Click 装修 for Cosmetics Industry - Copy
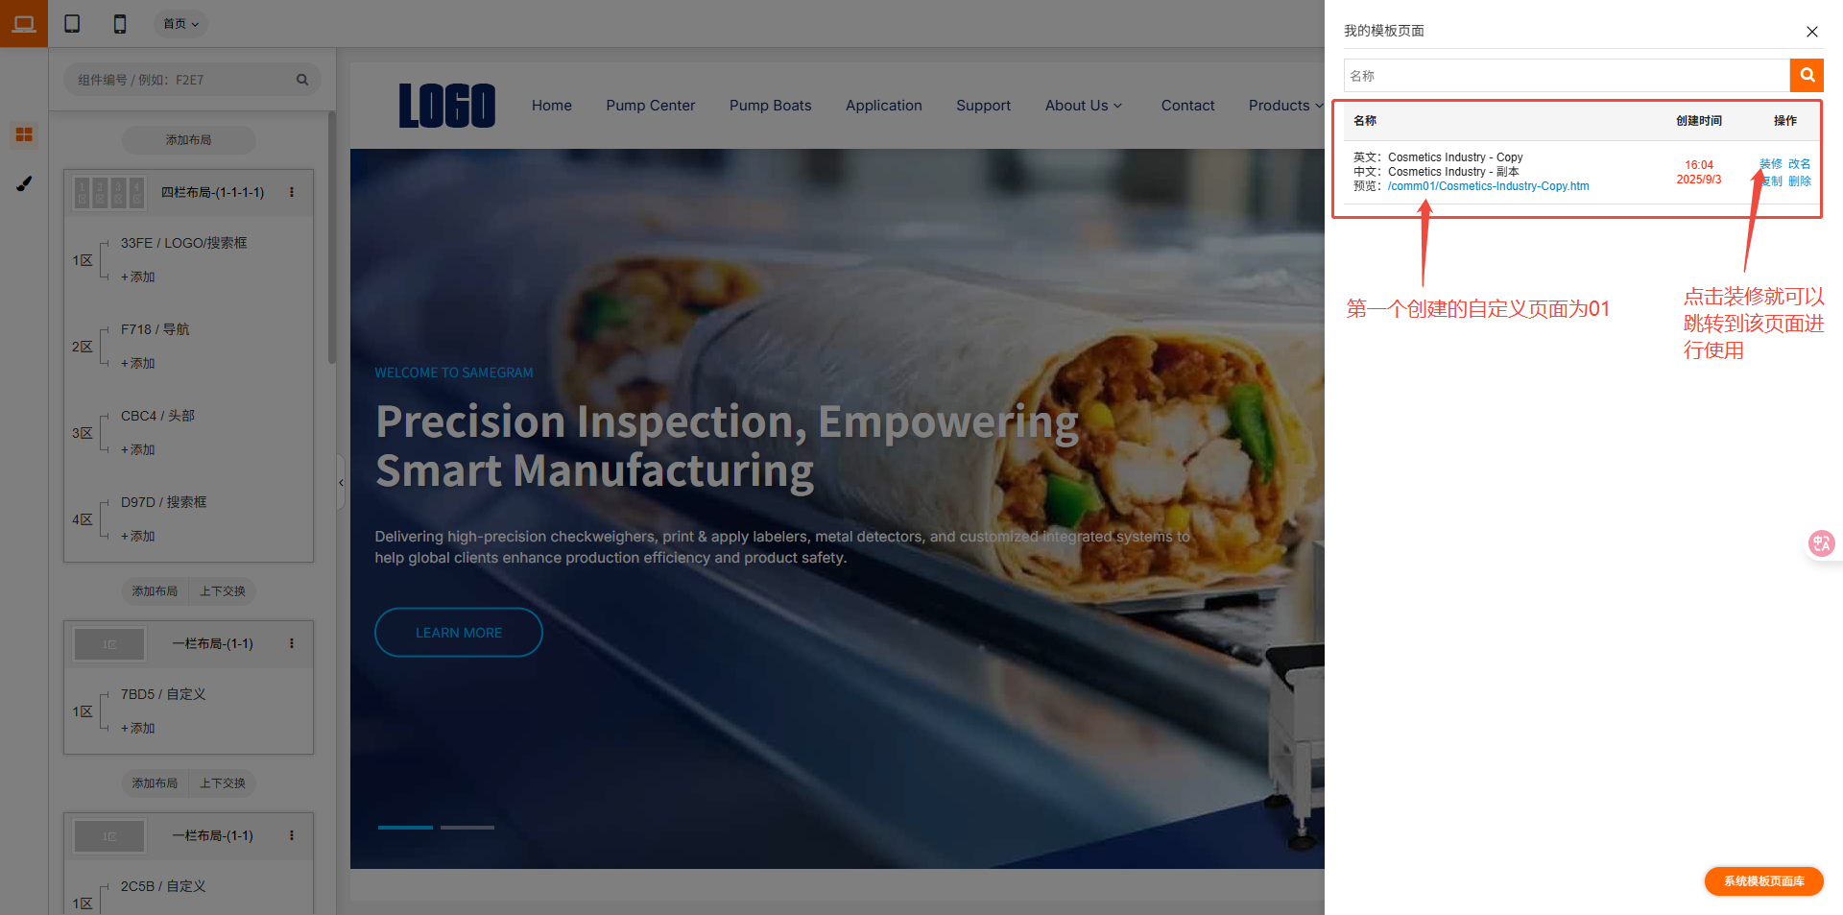The image size is (1843, 915). pos(1771,164)
